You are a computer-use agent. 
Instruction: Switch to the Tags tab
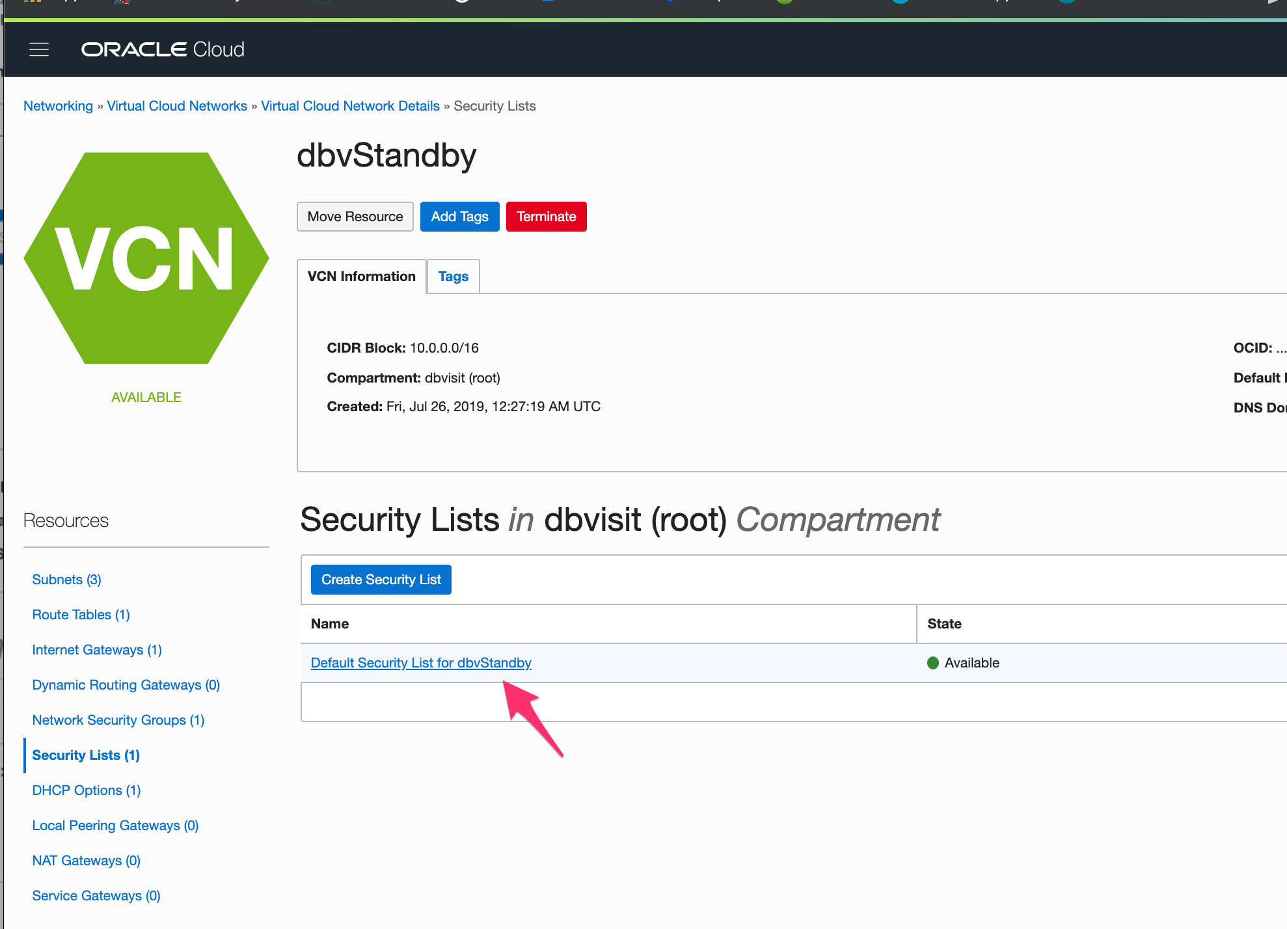(454, 276)
